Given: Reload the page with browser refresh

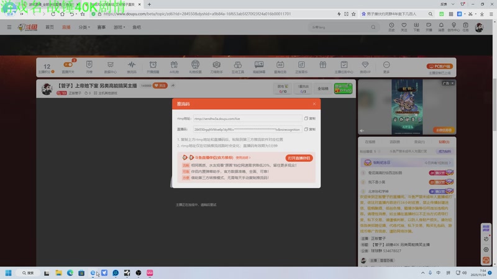Looking at the screenshot, I should point(53,14).
